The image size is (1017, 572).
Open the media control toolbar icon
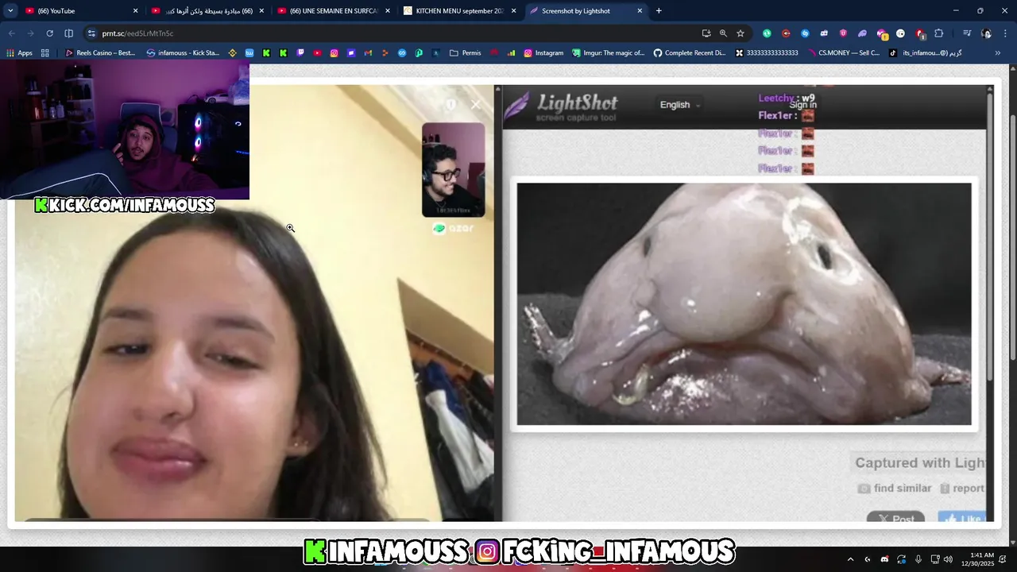point(967,33)
